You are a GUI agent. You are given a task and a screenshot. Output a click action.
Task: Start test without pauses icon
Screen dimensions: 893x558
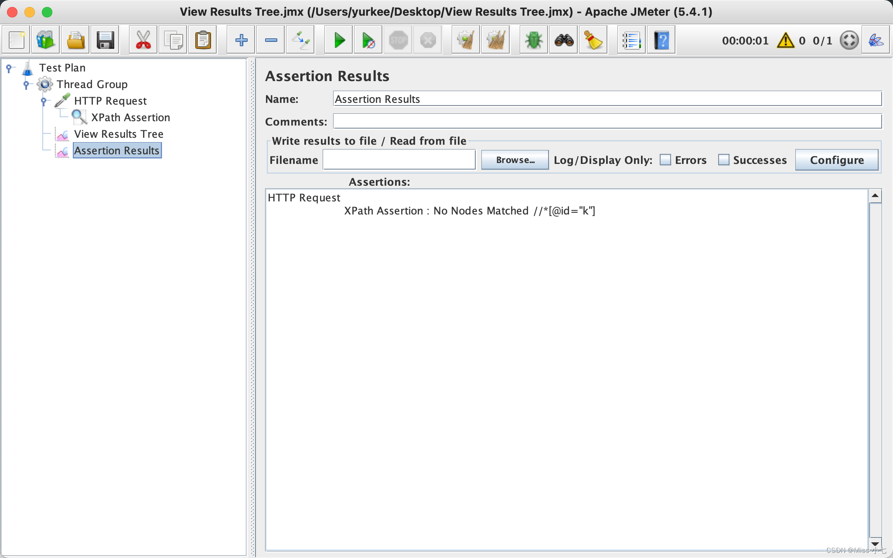368,40
